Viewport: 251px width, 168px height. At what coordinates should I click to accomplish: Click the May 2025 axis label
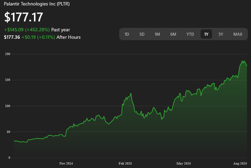[183, 164]
